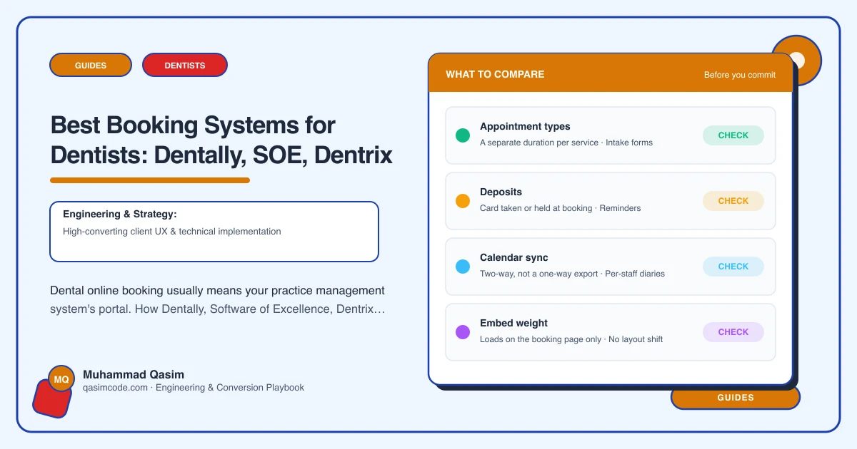The height and width of the screenshot is (449, 857).
Task: Click the author name Muhammad Qasim
Action: 134,374
